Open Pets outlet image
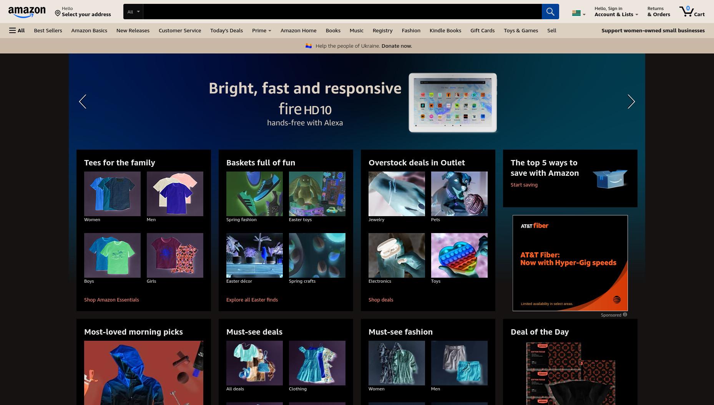 coord(459,194)
